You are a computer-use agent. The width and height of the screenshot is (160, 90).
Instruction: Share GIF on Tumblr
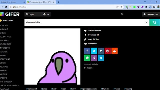tap(101, 51)
